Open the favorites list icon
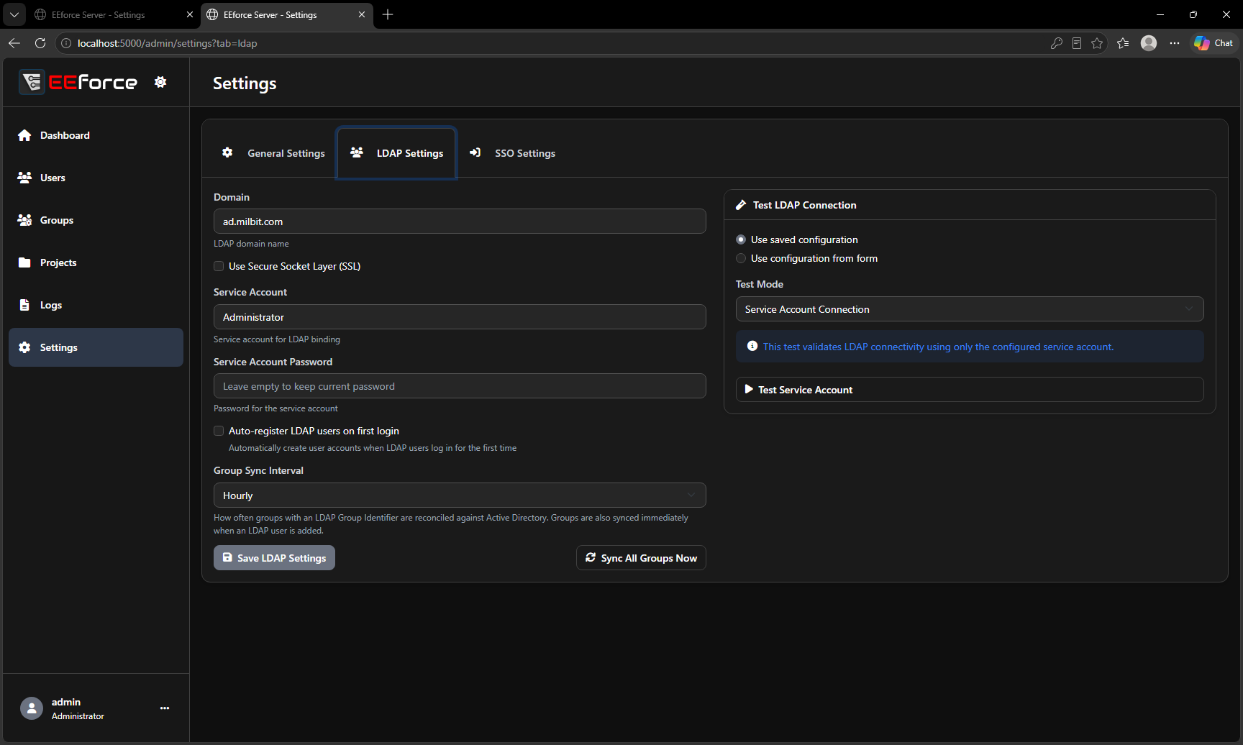The image size is (1243, 745). point(1123,43)
